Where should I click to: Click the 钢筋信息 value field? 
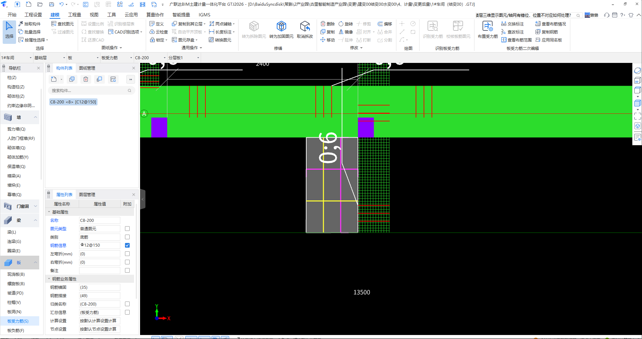tap(100, 245)
